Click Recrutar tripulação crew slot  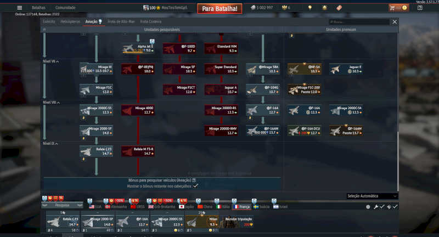237,222
